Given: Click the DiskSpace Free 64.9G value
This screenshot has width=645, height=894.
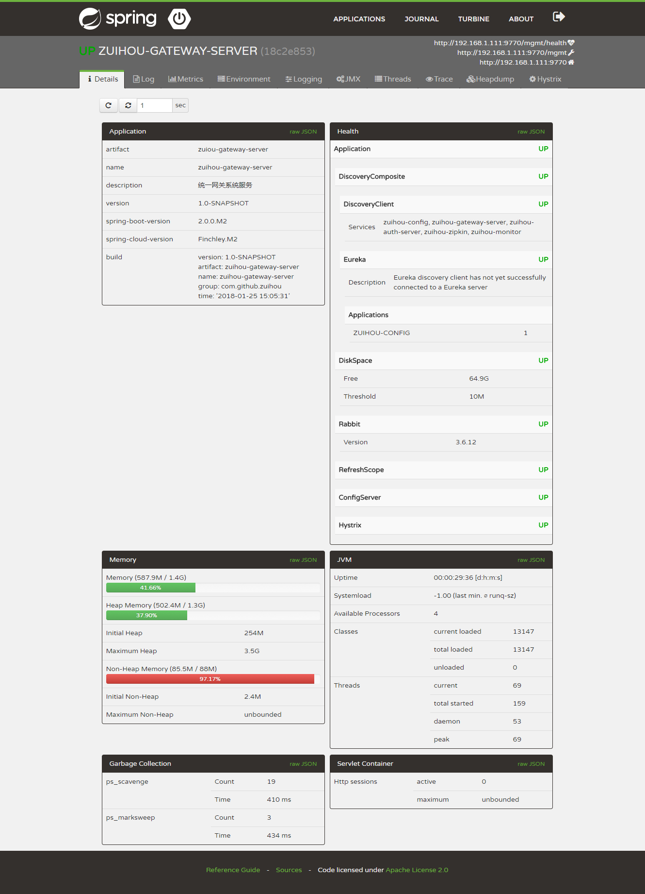Looking at the screenshot, I should tap(479, 378).
